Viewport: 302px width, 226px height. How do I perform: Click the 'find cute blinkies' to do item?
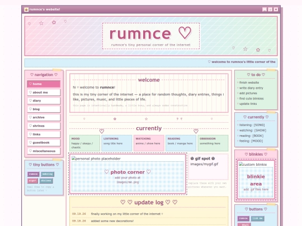click(x=251, y=99)
